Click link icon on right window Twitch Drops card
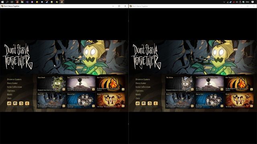Image resolution: width=257 pixels, height=144 pixels. pos(251,89)
